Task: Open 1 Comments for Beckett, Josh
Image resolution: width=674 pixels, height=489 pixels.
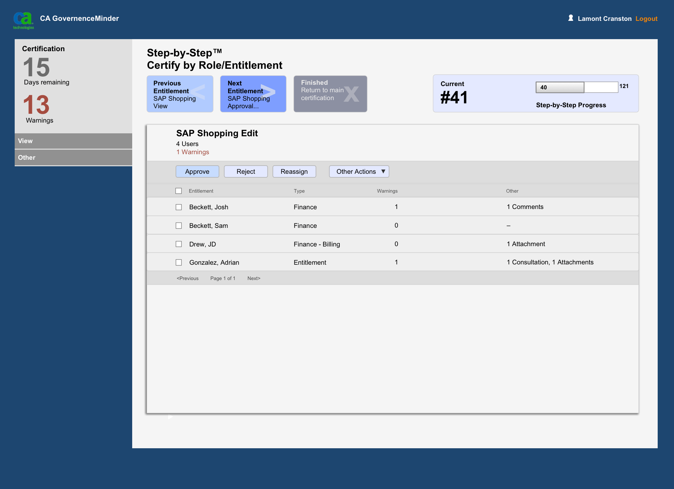Action: pos(525,207)
